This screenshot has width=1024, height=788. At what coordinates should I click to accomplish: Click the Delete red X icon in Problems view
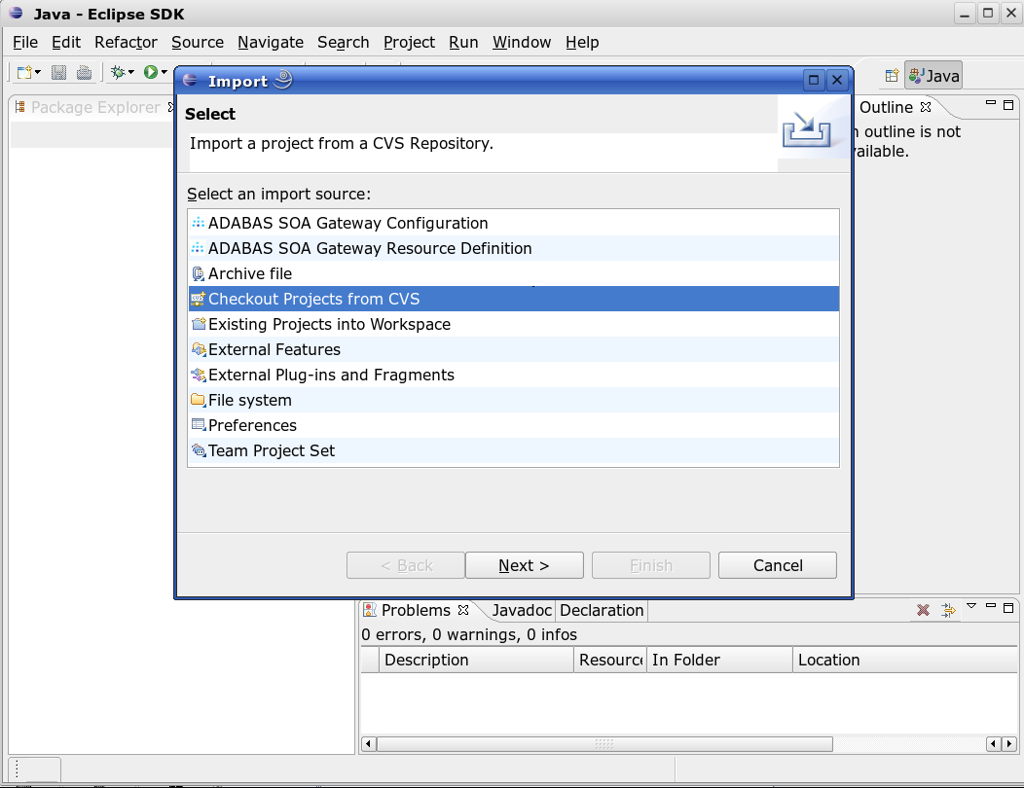[x=923, y=610]
